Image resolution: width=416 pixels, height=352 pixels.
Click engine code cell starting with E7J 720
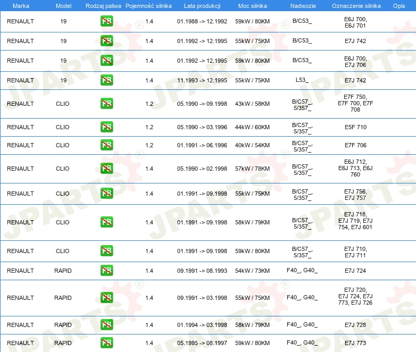click(355, 296)
